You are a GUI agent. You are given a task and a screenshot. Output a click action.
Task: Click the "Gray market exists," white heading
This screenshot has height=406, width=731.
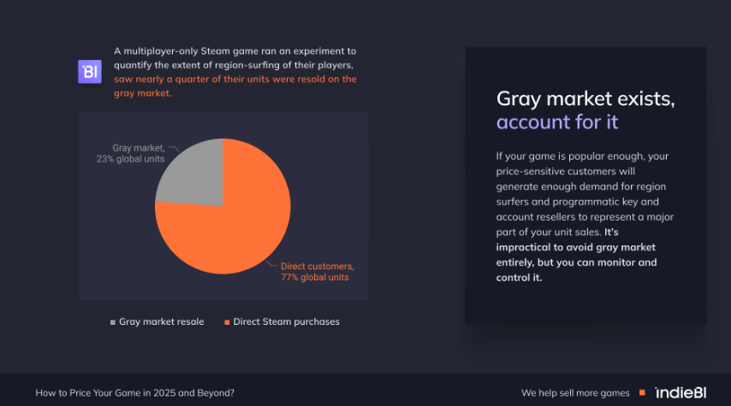[585, 98]
